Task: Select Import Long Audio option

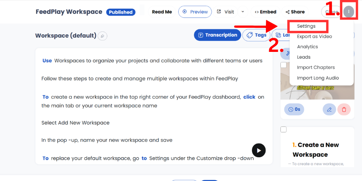Action: click(318, 78)
